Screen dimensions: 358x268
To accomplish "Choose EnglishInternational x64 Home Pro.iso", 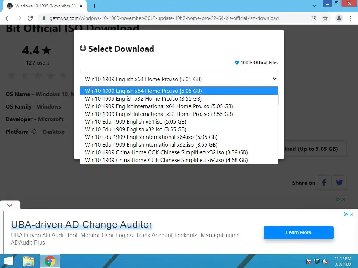I will (179, 106).
